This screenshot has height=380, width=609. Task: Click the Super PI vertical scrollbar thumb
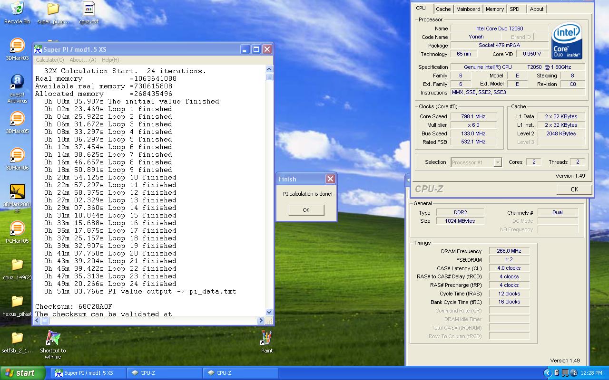pos(269,77)
